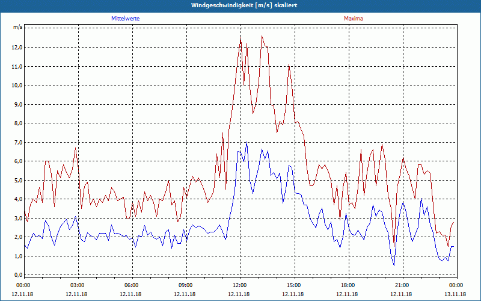This screenshot has height=301, width=481.
Task: Click the '4,0' y-axis value
Action: pos(19,199)
